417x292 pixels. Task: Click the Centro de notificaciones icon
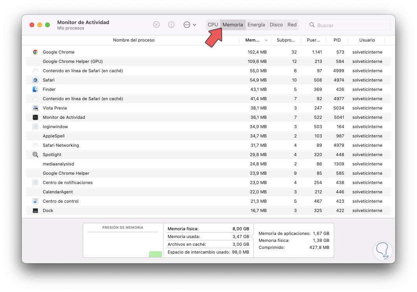(35, 182)
